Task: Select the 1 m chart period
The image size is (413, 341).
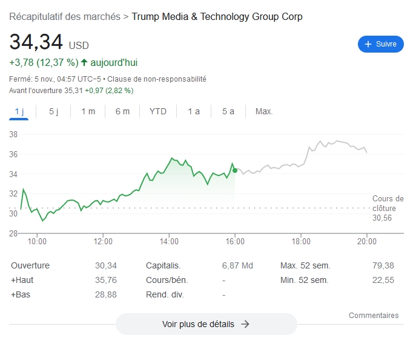Action: click(x=88, y=111)
